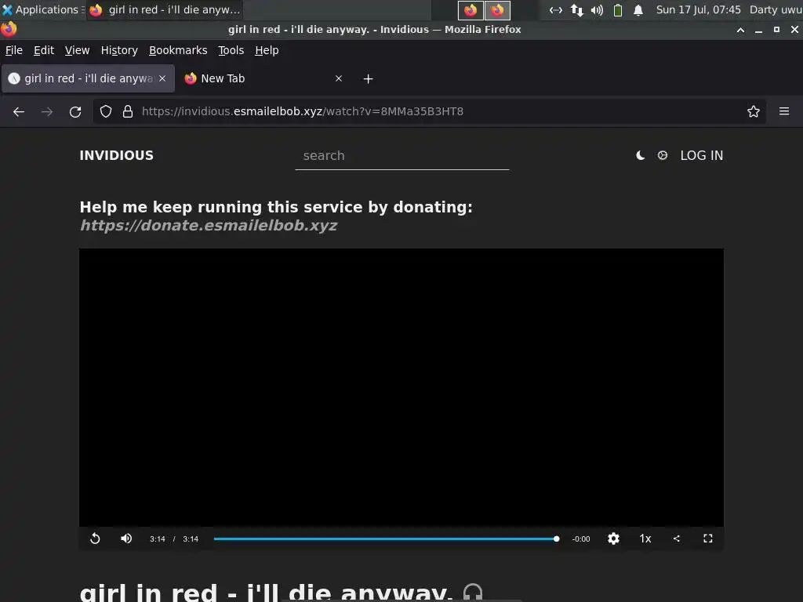Go to the INVIDIOUS home link
This screenshot has width=803, height=602.
point(116,155)
